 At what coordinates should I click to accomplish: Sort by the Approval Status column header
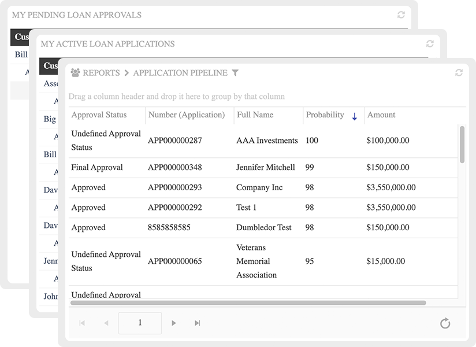point(99,115)
